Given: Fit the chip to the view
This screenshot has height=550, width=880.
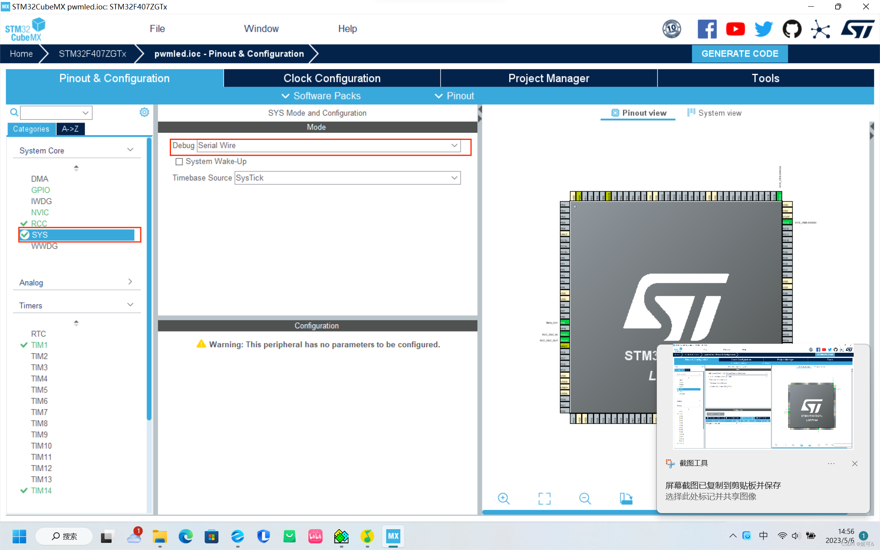Looking at the screenshot, I should coord(544,499).
